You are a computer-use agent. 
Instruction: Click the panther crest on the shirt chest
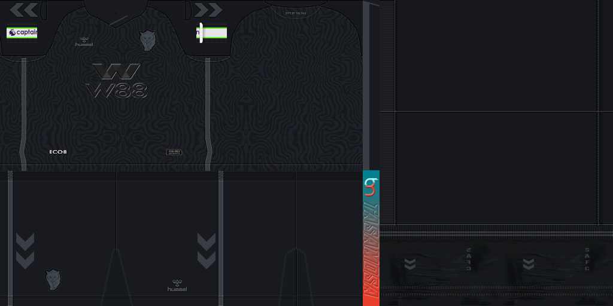point(147,40)
